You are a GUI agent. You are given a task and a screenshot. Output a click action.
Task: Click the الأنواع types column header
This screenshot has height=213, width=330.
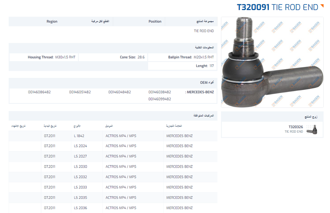pyautogui.click(x=77, y=126)
